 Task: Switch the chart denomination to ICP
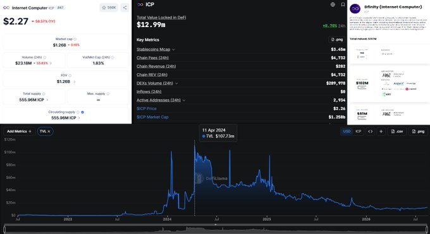[x=358, y=131]
